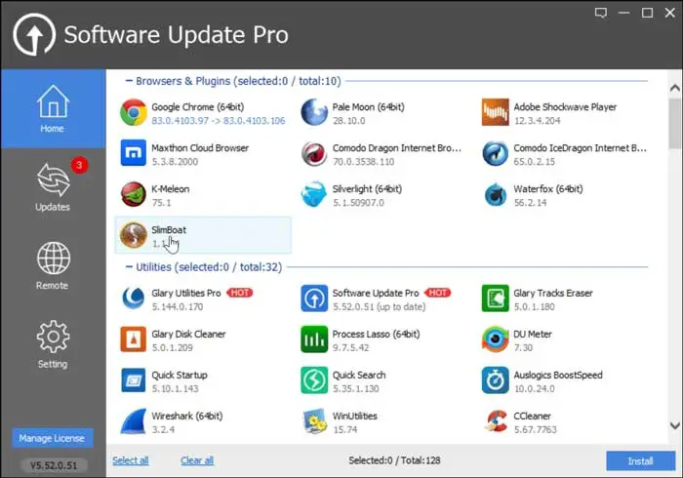Click the Maxthon version 5.3.8.2000 text
Image resolution: width=683 pixels, height=478 pixels.
(175, 162)
